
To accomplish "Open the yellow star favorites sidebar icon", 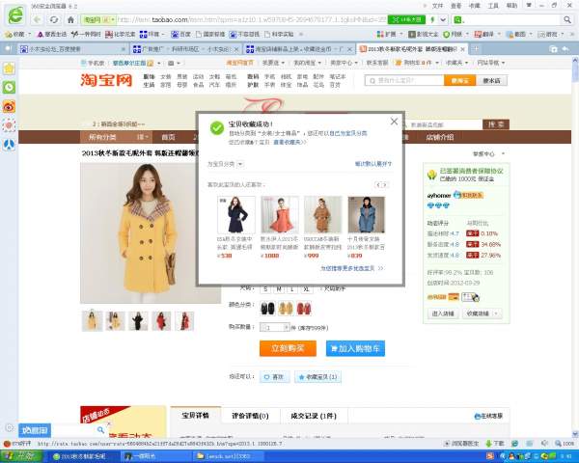I will [9, 68].
